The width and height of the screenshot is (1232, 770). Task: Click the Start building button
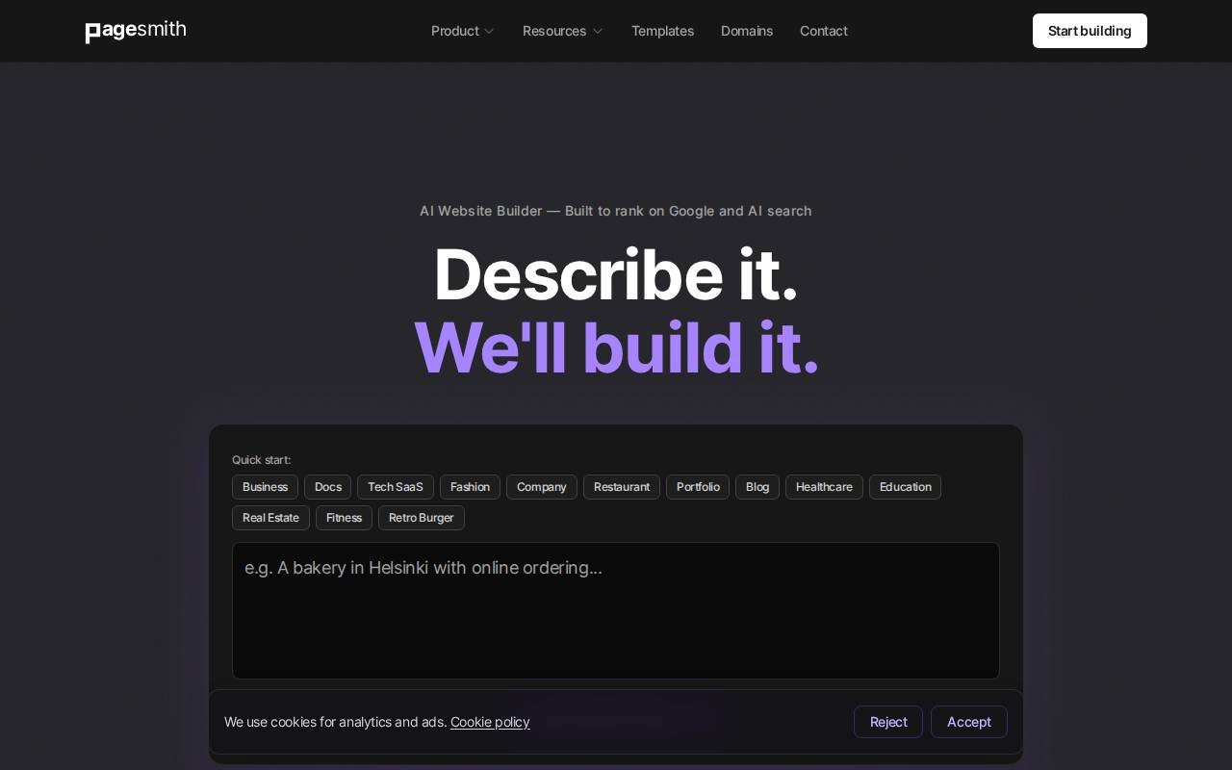pos(1090,31)
